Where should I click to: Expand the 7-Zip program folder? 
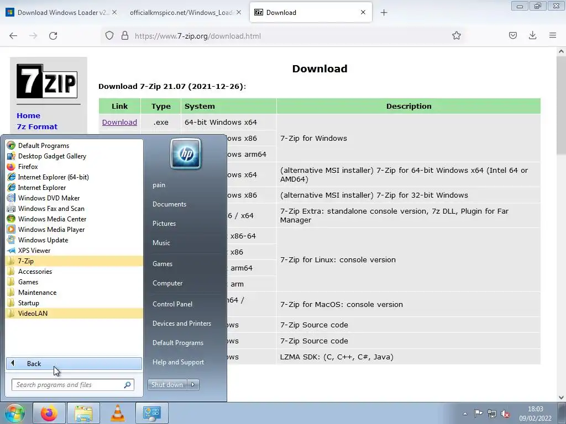[74, 261]
